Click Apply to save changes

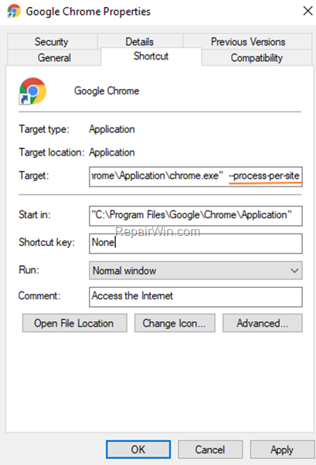click(x=282, y=450)
